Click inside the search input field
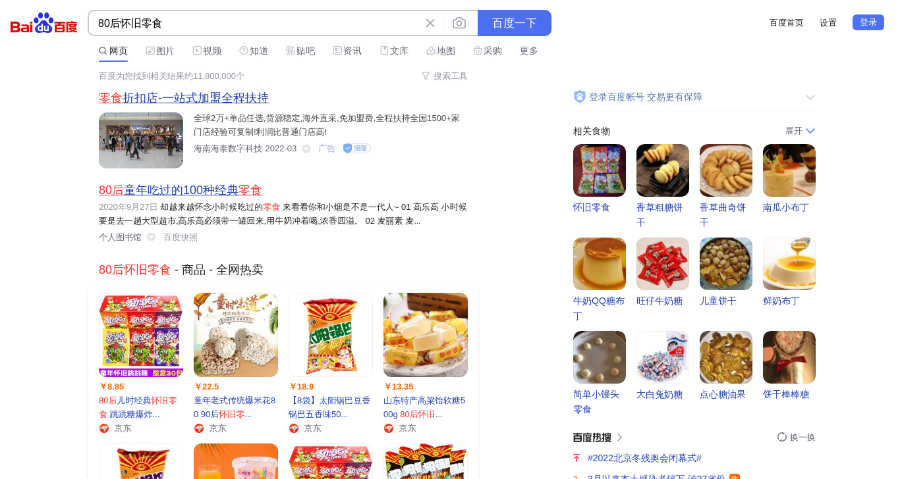The height and width of the screenshot is (479, 900). point(257,23)
